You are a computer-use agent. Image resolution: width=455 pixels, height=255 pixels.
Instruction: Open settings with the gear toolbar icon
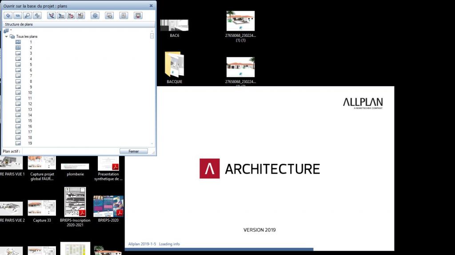(x=95, y=16)
